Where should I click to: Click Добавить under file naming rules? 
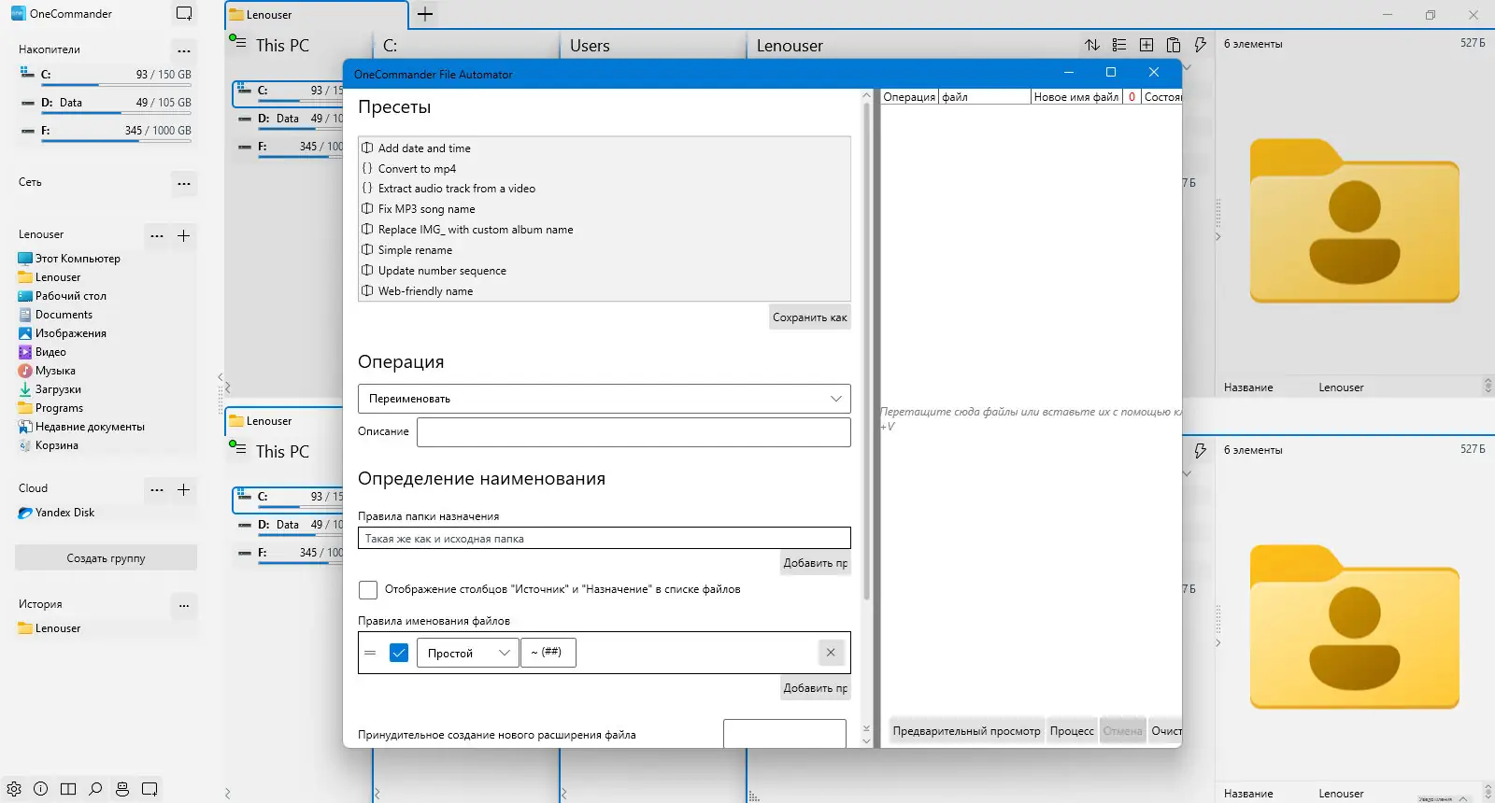(816, 688)
